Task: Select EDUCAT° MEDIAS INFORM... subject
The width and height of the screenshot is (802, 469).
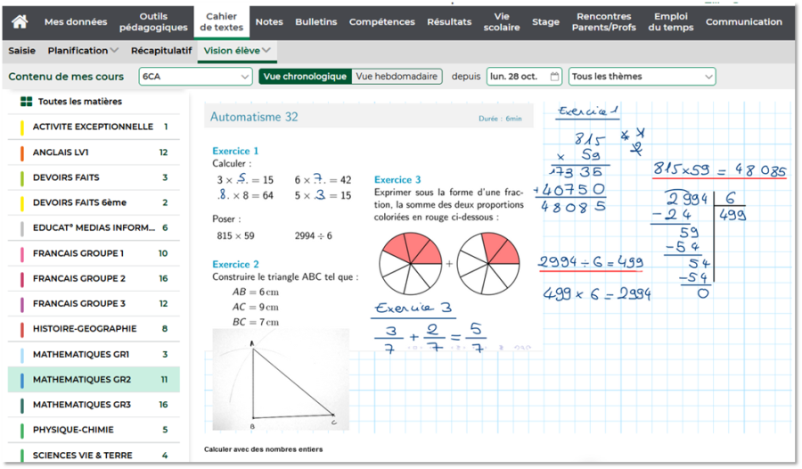Action: (94, 227)
